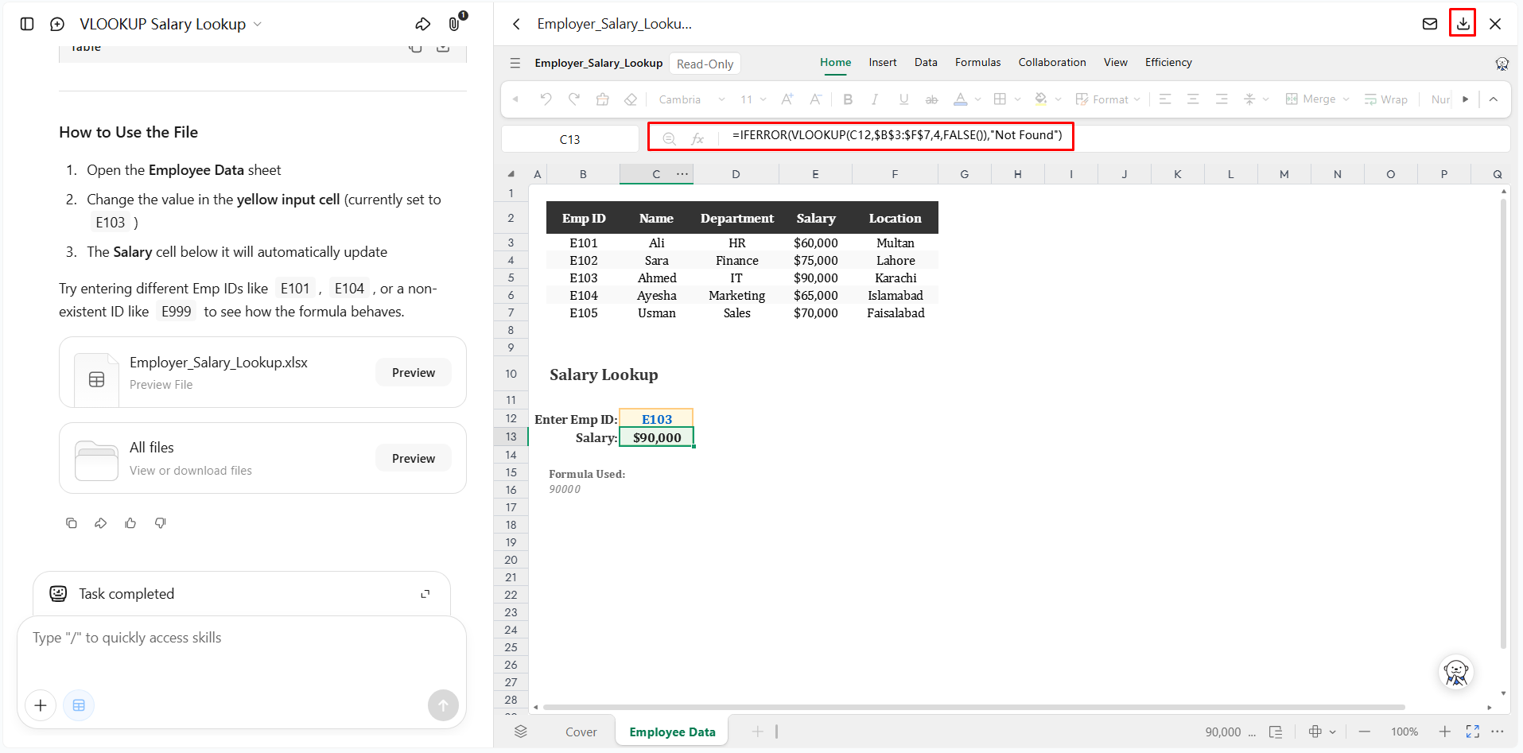This screenshot has height=753, width=1523.
Task: Open the attachments paperclip icon
Action: click(454, 24)
